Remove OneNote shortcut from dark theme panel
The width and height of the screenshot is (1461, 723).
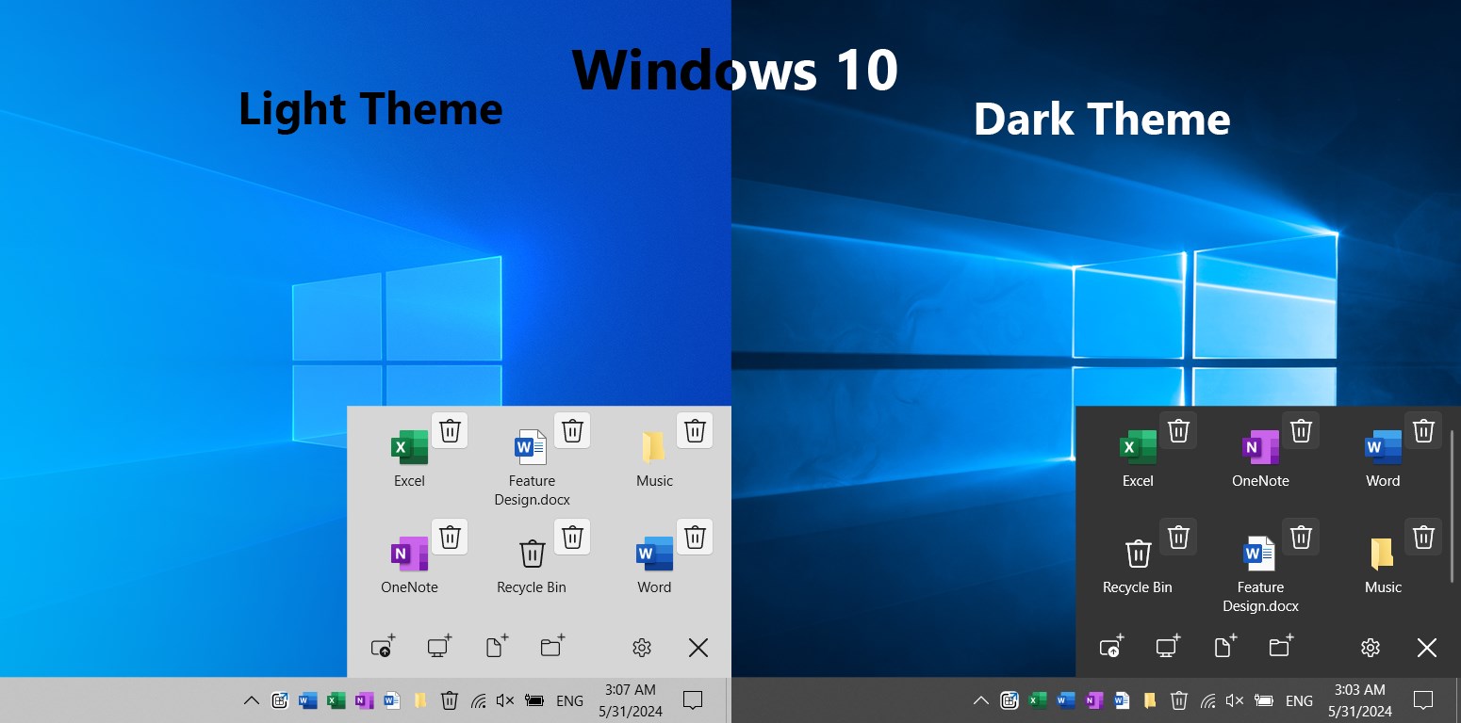click(x=1301, y=430)
